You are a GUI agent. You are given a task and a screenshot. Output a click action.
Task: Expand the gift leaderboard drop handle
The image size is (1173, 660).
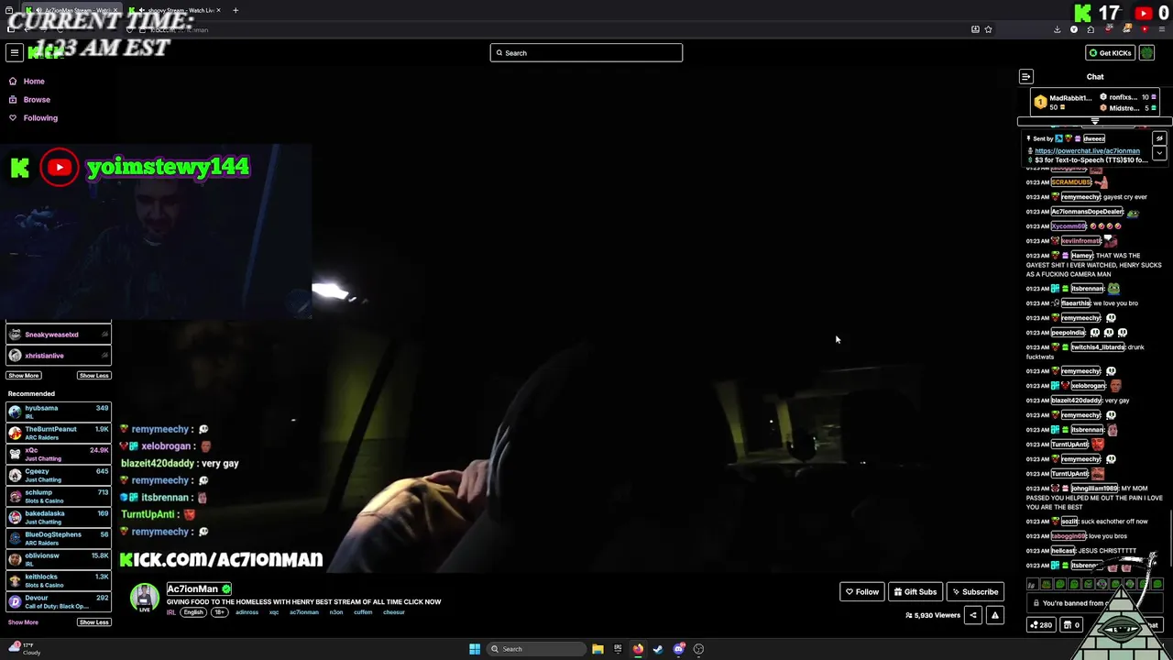tap(1094, 121)
